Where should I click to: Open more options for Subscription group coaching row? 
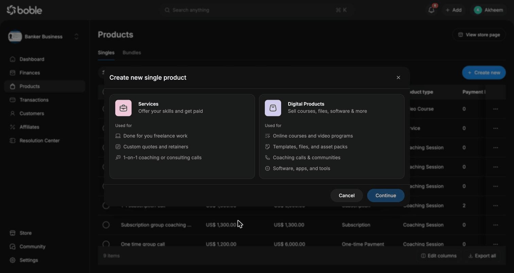[x=496, y=225]
